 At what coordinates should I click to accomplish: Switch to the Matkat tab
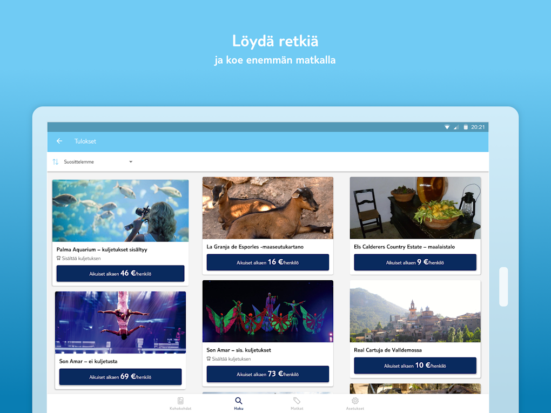click(297, 403)
